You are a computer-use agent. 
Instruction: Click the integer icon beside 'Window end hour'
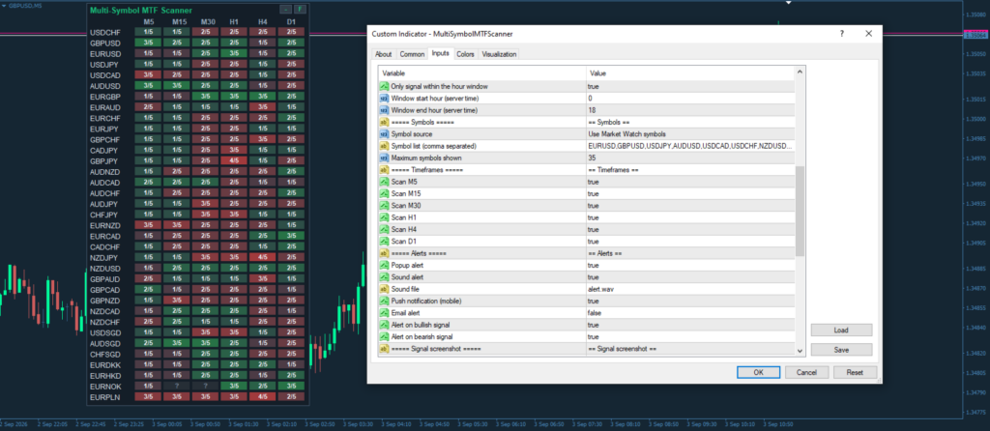(x=384, y=110)
